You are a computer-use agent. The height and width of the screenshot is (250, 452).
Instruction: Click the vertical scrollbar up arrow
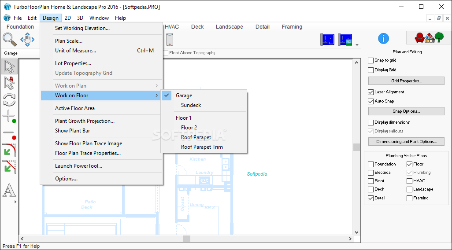[356, 62]
